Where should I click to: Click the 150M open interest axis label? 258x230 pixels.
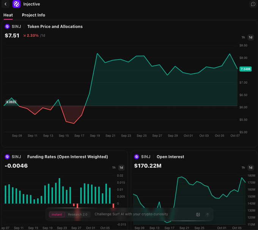(251, 197)
